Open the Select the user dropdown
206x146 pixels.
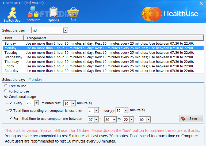pos(66,30)
